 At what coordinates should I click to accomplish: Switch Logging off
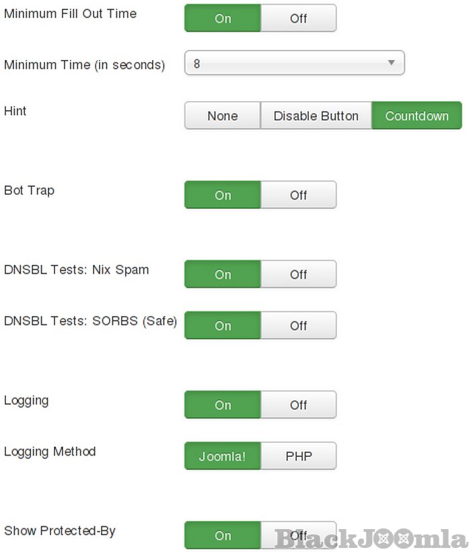click(298, 405)
